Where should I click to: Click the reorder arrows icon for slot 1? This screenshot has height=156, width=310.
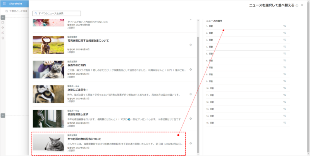(284, 26)
